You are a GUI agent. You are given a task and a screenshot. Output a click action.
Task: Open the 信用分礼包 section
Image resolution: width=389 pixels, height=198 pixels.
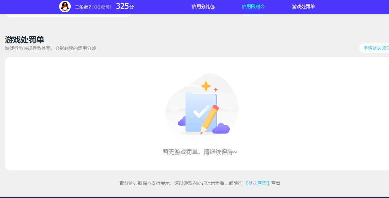[203, 6]
